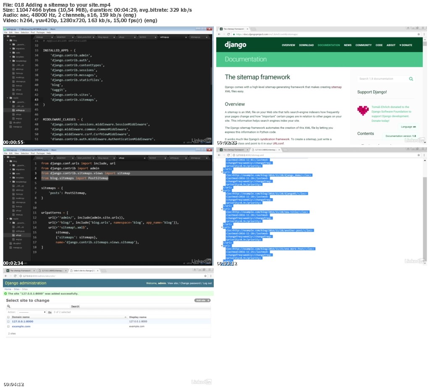Image resolution: width=430 pixels, height=389 pixels.
Task: Click Change password in admin header
Action: pos(190,283)
